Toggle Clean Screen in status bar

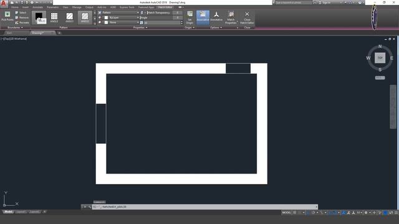[391, 213]
